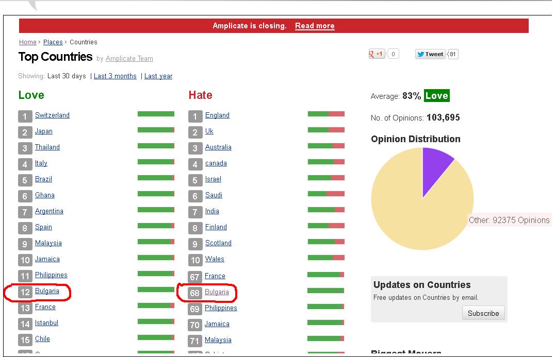Switch the view to Last year
Screen dimensions: 555x357
point(158,76)
